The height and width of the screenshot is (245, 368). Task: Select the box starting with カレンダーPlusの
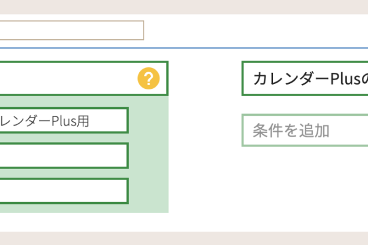pos(305,78)
